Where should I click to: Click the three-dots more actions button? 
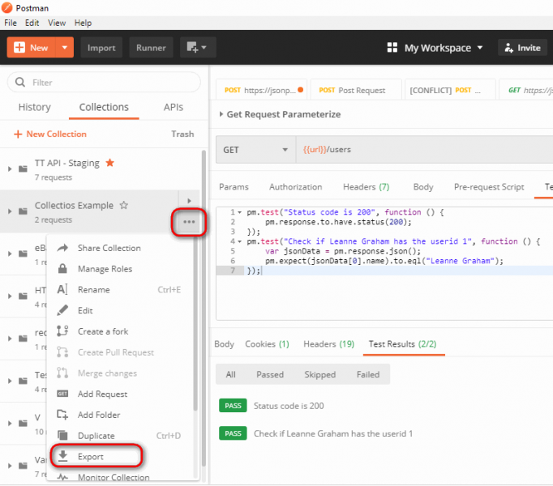(x=189, y=221)
